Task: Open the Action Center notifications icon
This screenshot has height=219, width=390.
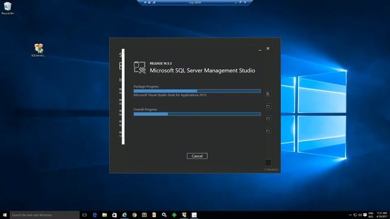Action: 365,215
